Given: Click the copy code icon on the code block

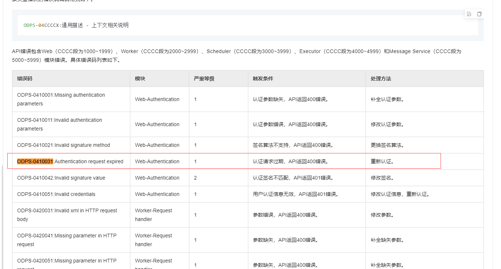Looking at the screenshot, I should pos(479,14).
